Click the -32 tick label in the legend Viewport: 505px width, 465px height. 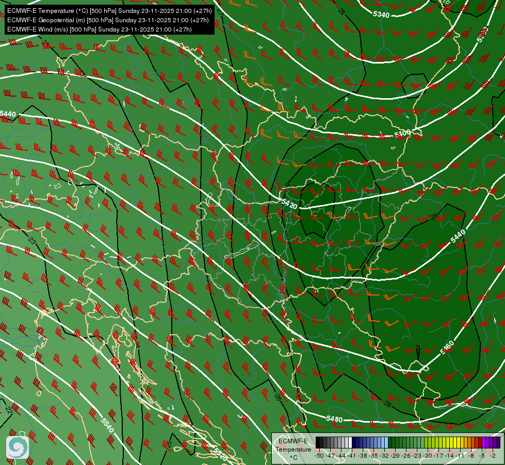384,456
